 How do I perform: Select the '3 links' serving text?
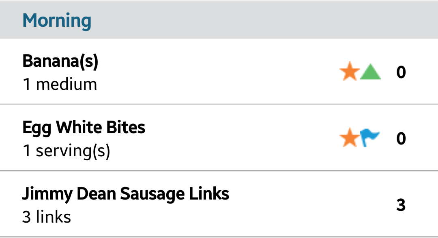coord(47,217)
